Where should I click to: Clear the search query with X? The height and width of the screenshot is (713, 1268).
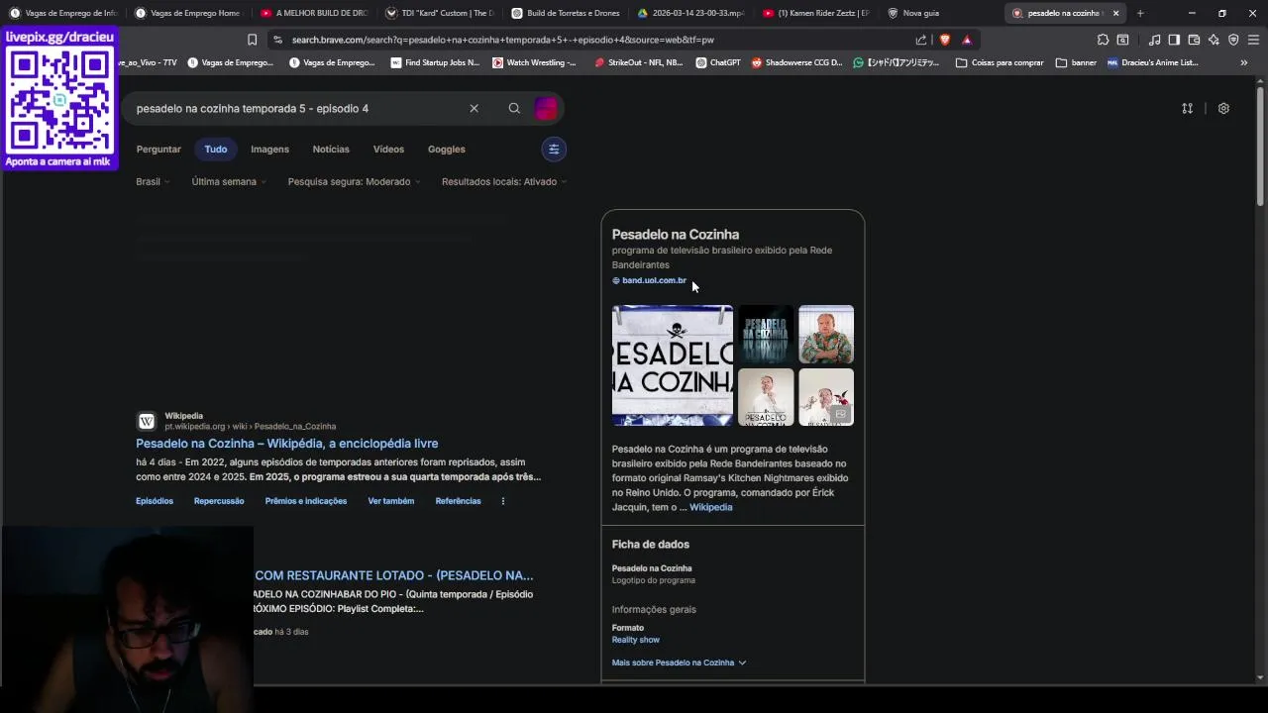coord(474,108)
